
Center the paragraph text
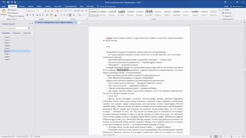point(64,15)
